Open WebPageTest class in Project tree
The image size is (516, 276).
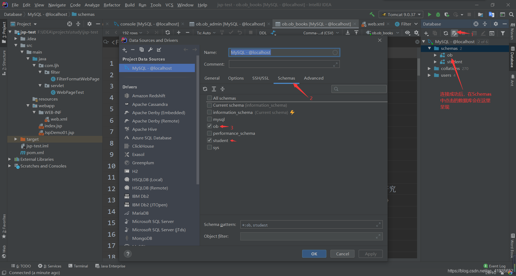70,92
